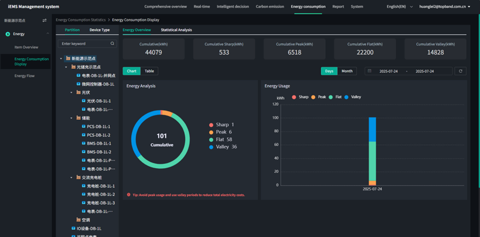This screenshot has width=480, height=237.
Task: Open the Carbon emission menu
Action: (x=269, y=7)
